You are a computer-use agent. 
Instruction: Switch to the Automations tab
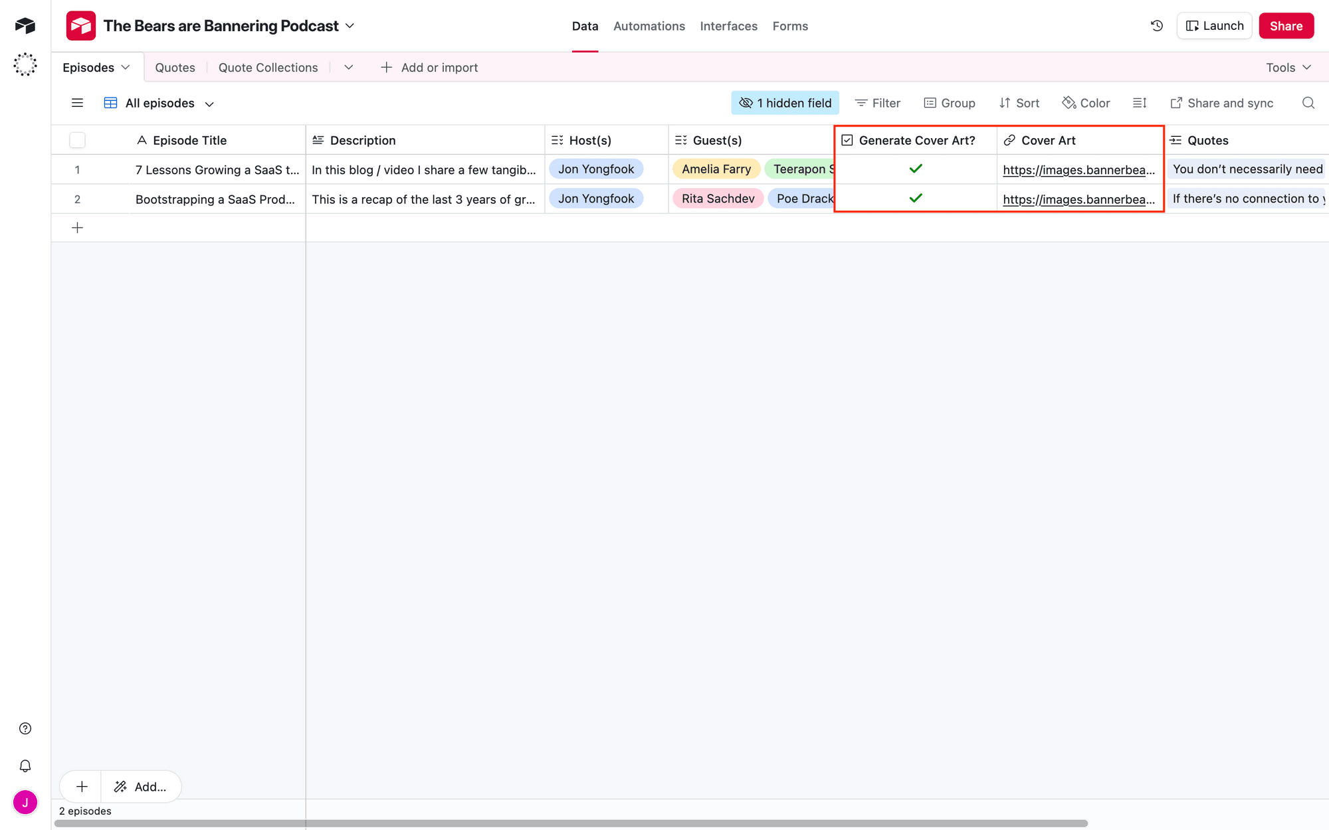[649, 26]
